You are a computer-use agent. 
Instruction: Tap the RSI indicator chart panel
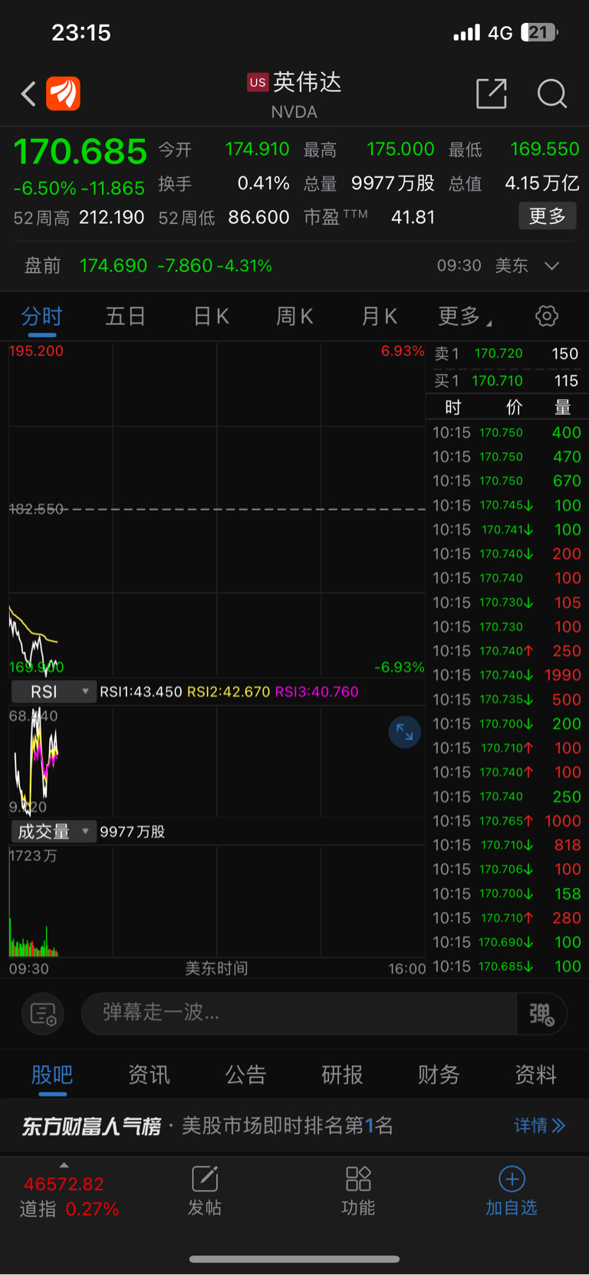217,761
